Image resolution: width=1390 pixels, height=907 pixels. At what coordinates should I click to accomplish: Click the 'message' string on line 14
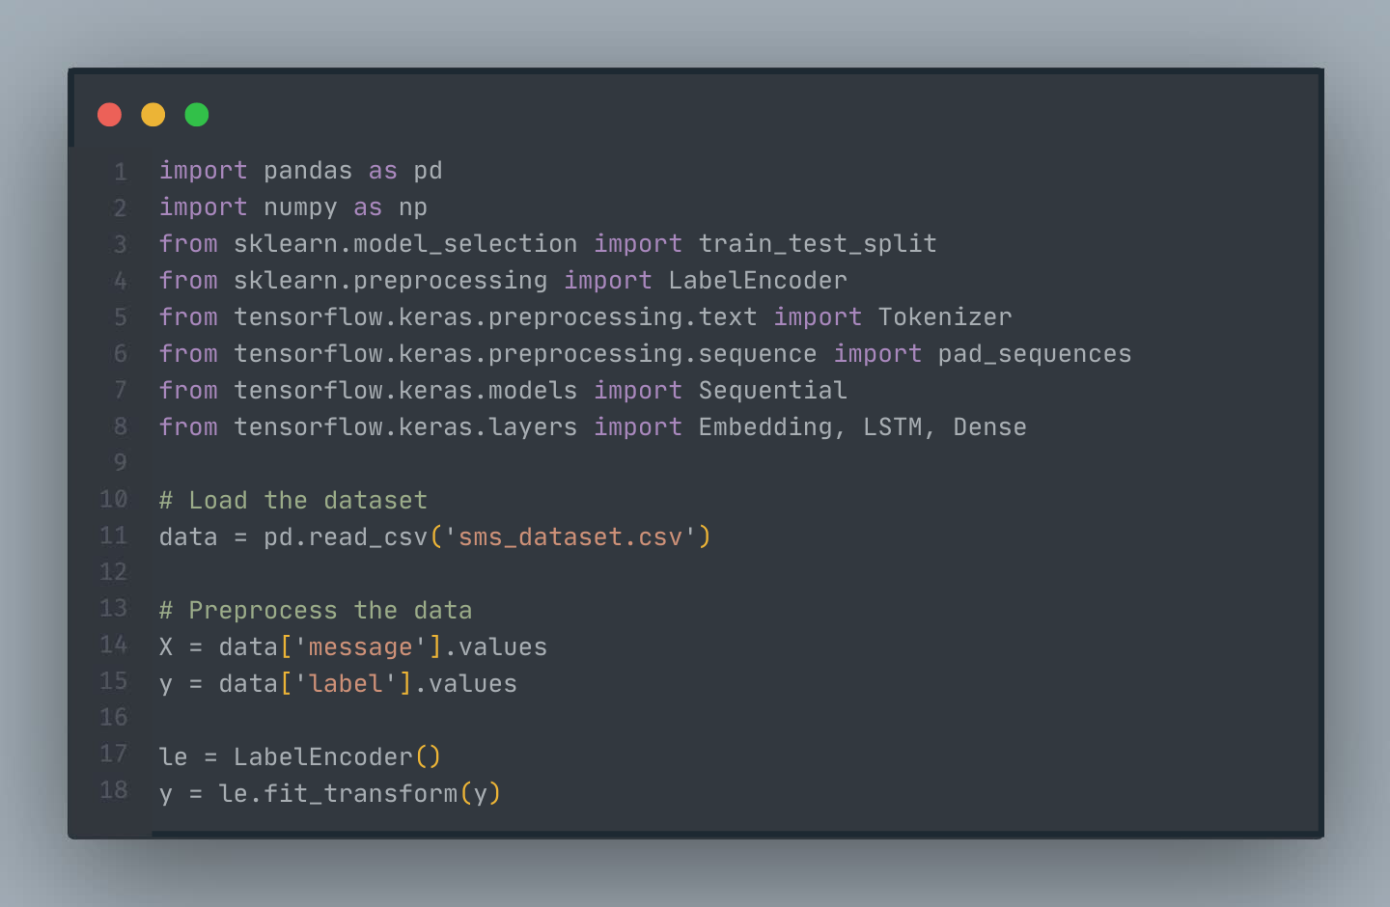tap(360, 647)
